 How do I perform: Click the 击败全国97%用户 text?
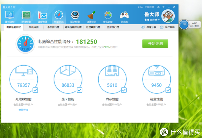point(68,104)
